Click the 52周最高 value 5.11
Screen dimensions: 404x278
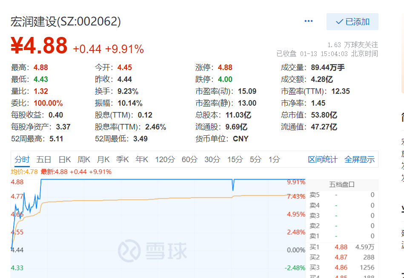tap(56, 139)
